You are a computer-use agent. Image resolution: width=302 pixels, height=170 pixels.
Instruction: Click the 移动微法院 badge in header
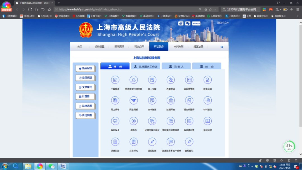pyautogui.click(x=196, y=23)
